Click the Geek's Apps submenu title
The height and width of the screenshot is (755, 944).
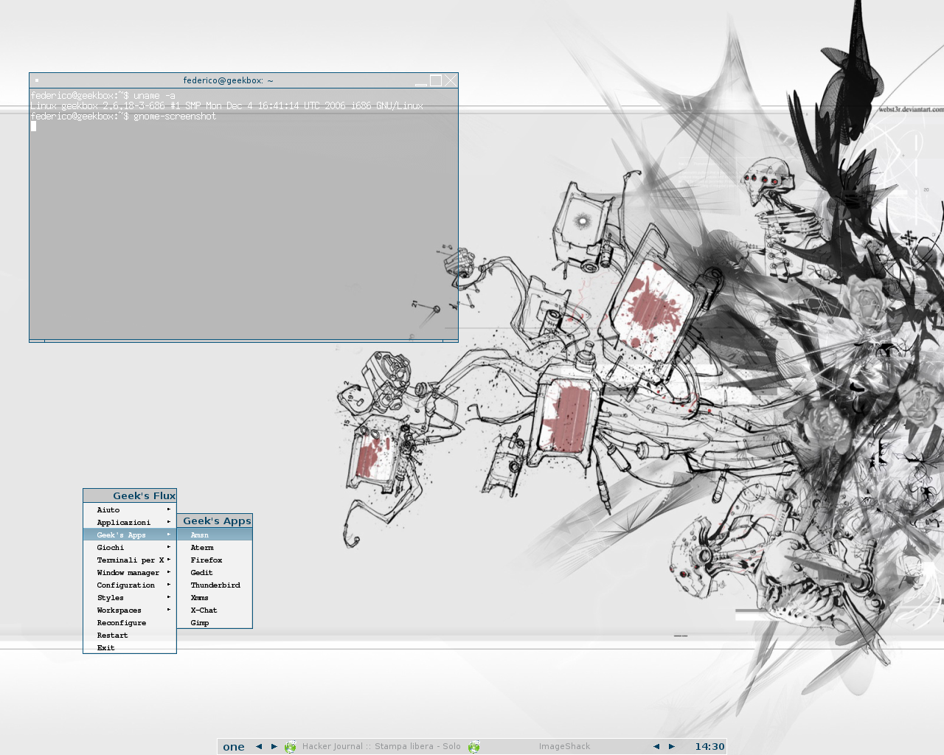[215, 521]
